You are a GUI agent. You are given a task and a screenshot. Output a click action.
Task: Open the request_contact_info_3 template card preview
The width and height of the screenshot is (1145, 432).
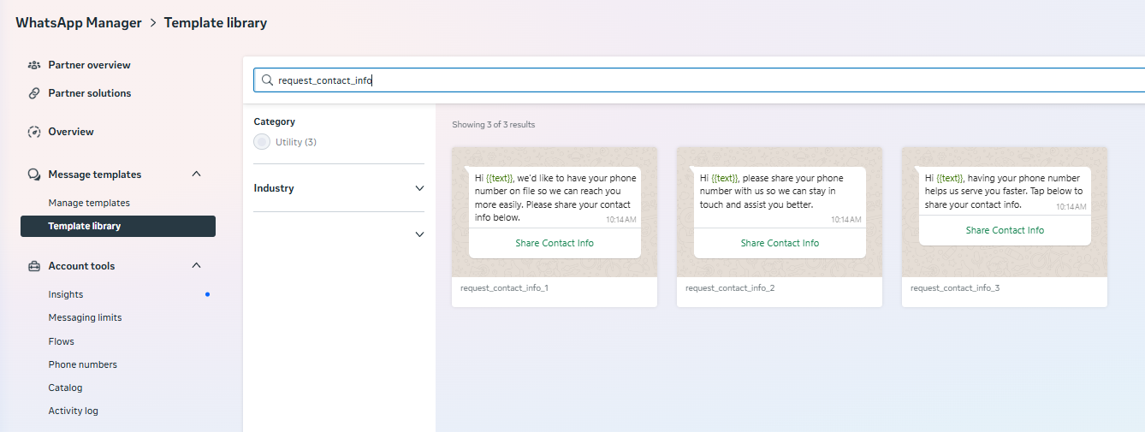pyautogui.click(x=1005, y=211)
